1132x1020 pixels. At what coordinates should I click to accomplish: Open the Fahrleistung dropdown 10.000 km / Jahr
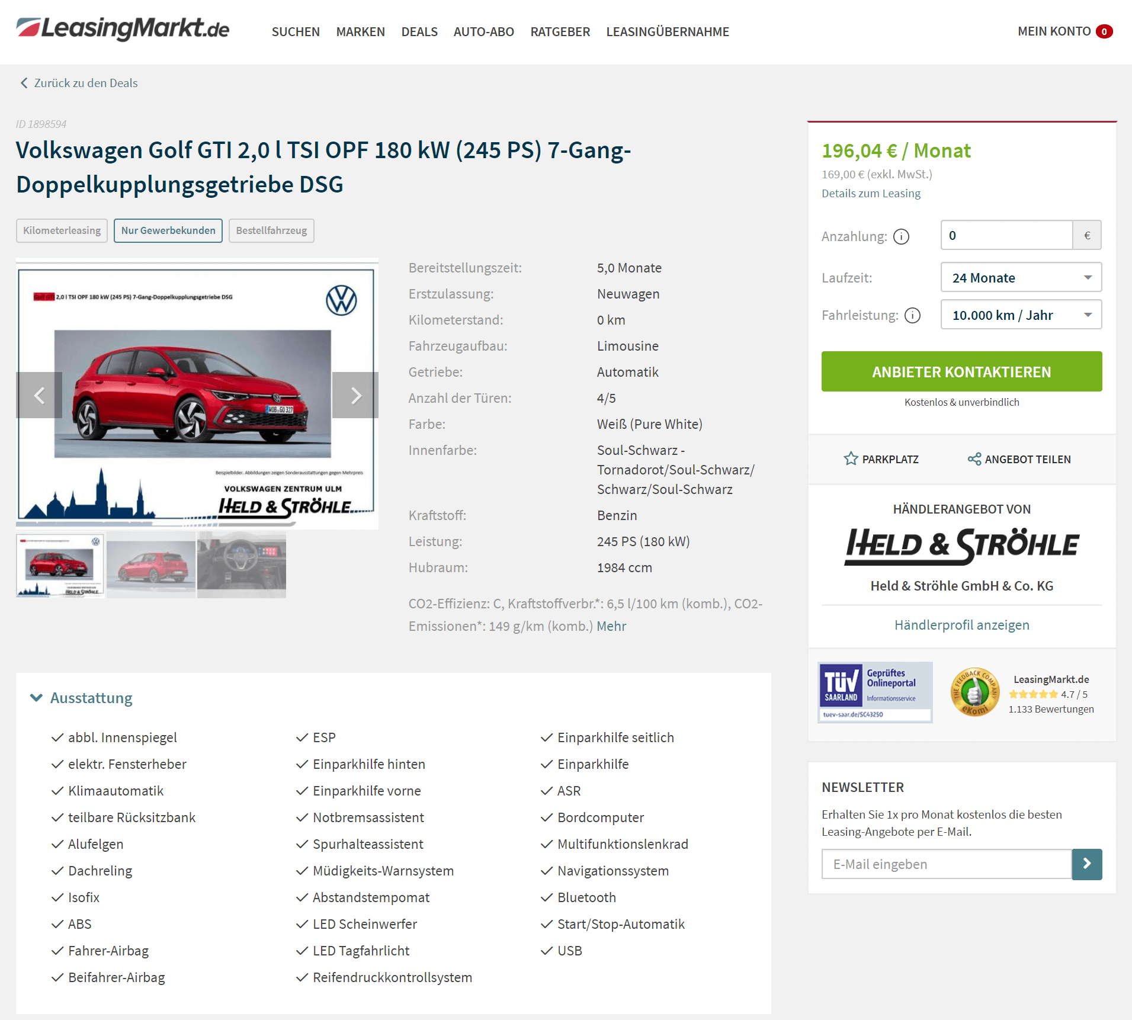coord(1021,315)
